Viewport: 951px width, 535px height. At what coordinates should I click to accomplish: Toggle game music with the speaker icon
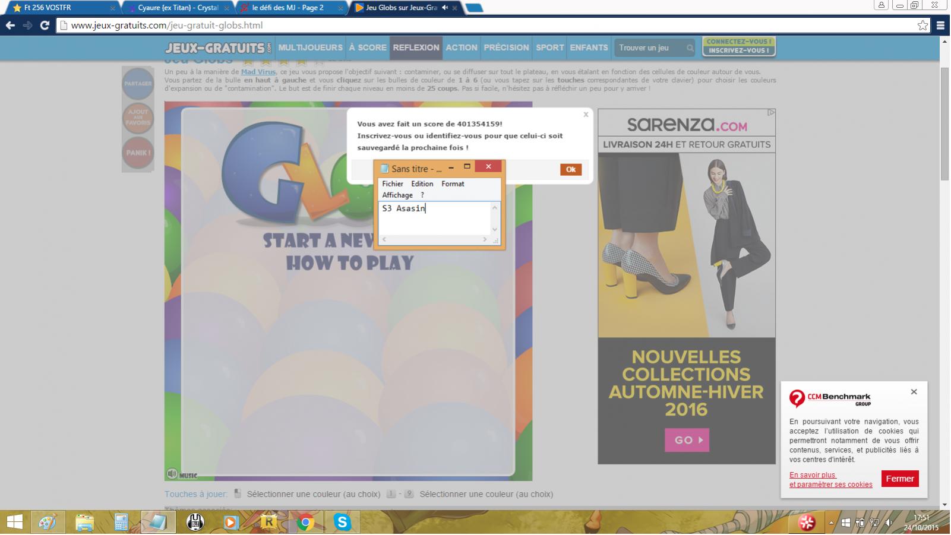coord(172,473)
